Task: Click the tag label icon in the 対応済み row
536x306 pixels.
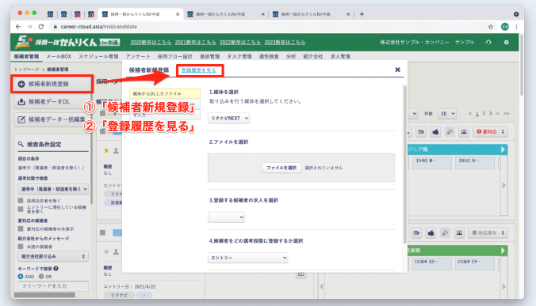Action: point(416,232)
